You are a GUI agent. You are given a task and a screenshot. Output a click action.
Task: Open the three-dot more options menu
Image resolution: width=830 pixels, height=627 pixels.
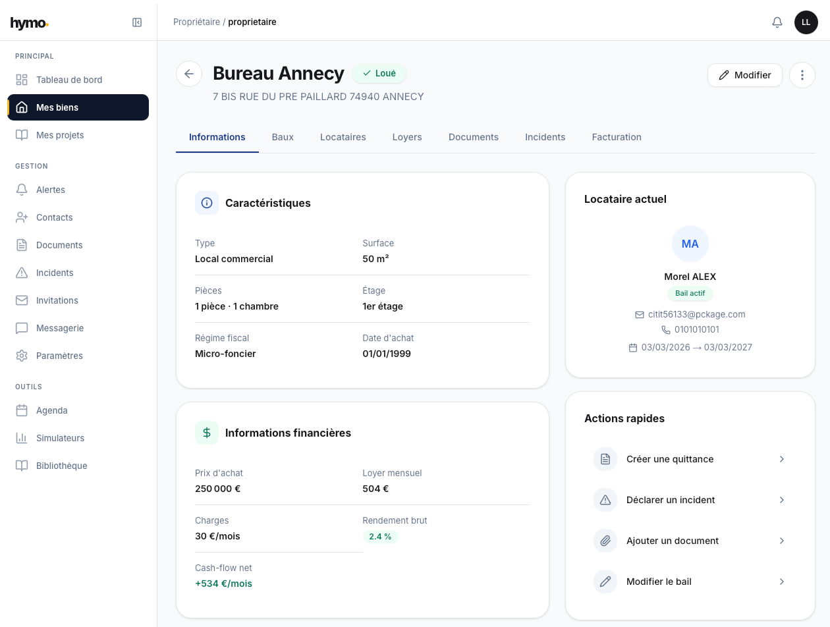click(x=802, y=75)
